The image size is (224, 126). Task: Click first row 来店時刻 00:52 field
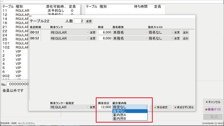click(x=35, y=32)
